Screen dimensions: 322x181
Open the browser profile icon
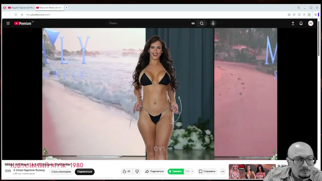(x=309, y=15)
